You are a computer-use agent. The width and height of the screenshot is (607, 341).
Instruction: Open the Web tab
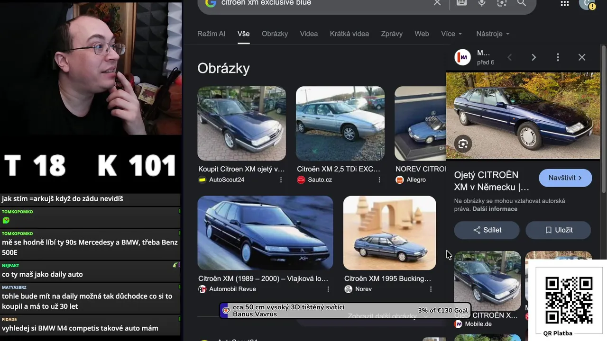point(422,34)
